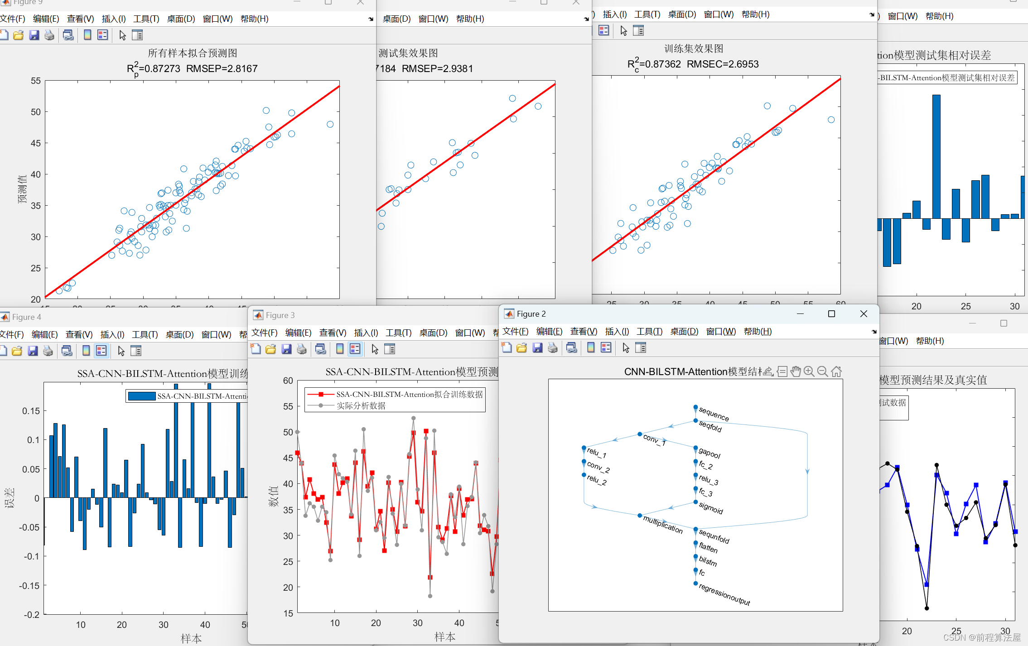Viewport: 1028px width, 646px height.
Task: Click Print icon in Figure 3 toolbar
Action: pos(302,349)
